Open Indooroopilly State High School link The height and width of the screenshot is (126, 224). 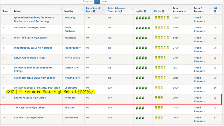(33, 48)
